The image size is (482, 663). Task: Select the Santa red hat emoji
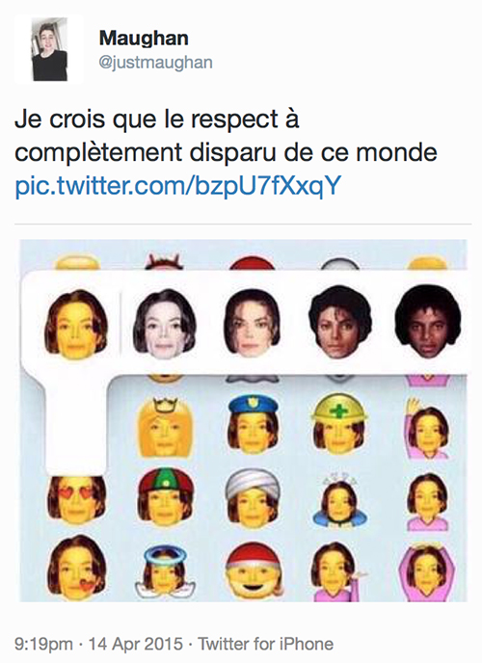coord(253,570)
